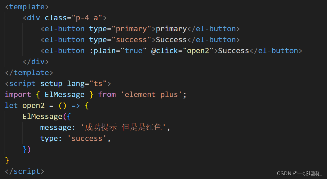Click the "open2" click handler value
This screenshot has height=179, width=327.
[x=198, y=51]
